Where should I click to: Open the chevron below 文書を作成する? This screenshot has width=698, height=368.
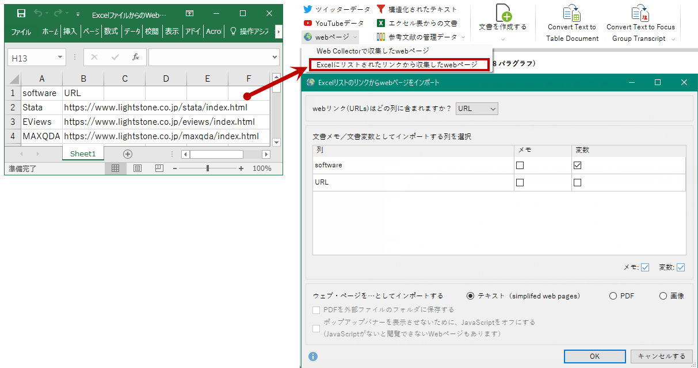coord(503,39)
